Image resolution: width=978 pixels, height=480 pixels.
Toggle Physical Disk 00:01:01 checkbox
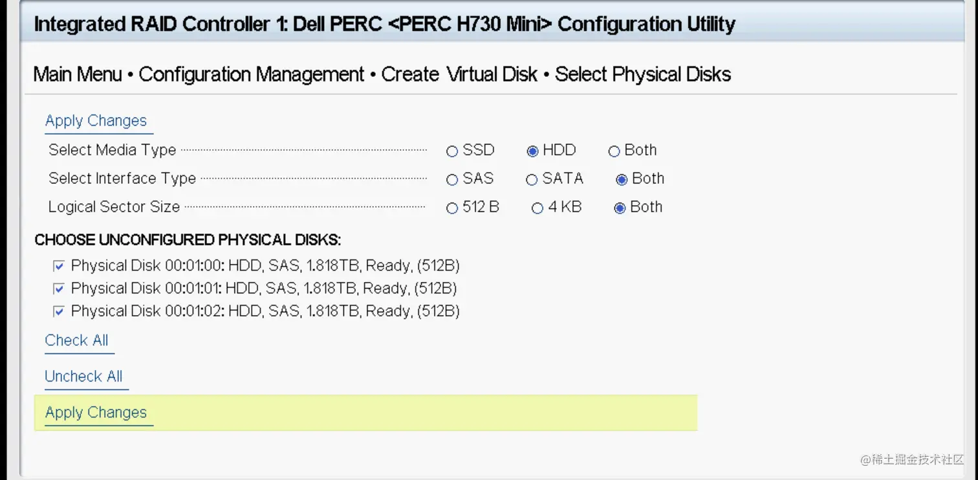tap(59, 289)
